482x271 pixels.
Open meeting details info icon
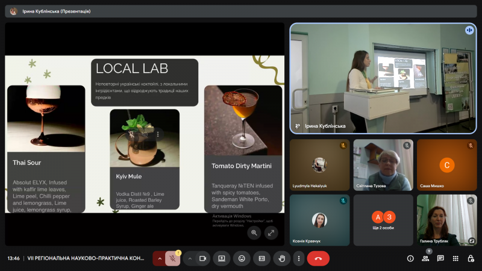(x=410, y=258)
